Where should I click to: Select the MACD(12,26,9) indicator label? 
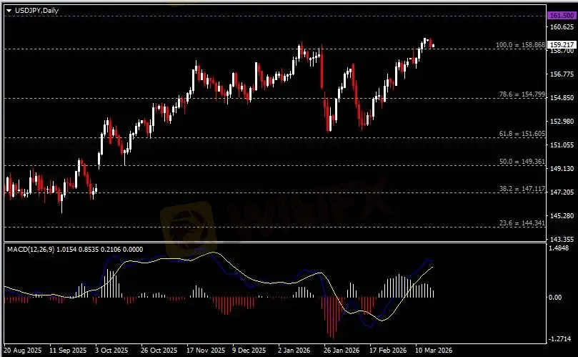click(31, 250)
